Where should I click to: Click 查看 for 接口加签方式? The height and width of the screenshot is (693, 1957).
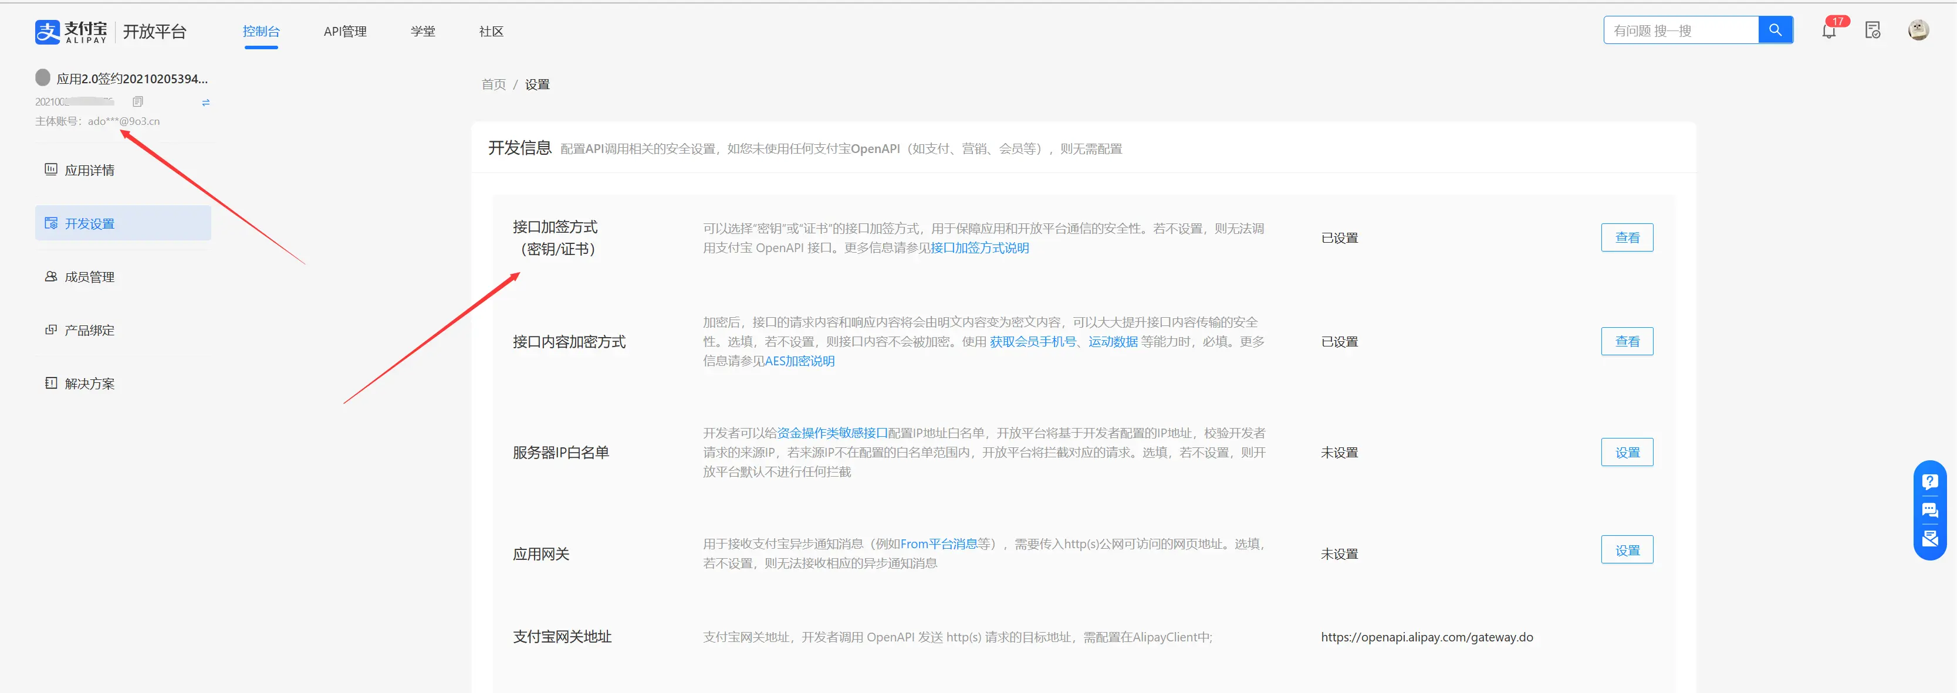[1627, 237]
